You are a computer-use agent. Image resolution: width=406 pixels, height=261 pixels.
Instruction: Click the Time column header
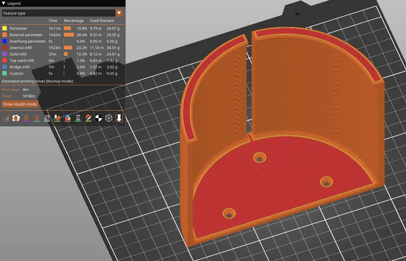[x=53, y=21]
